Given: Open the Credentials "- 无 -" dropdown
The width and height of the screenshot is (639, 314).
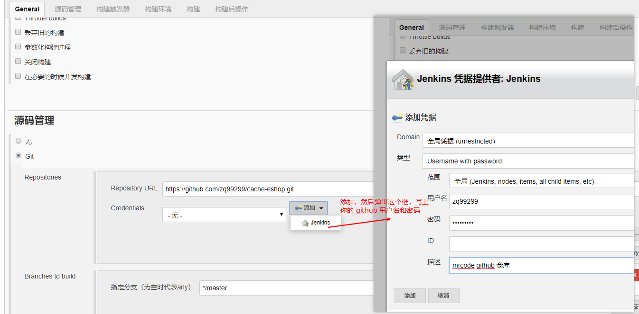Looking at the screenshot, I should click(224, 215).
